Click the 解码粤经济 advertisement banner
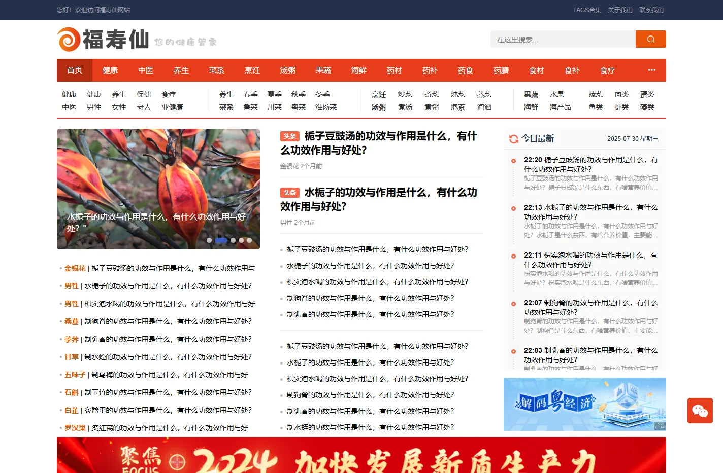 (585, 404)
